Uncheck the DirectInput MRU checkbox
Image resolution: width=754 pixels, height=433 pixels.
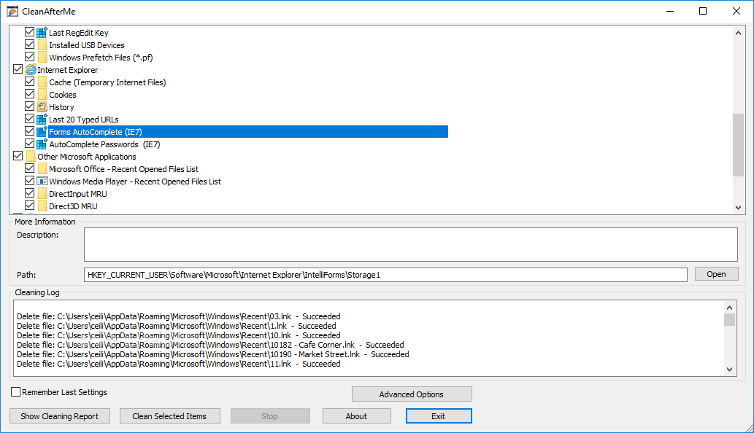29,193
